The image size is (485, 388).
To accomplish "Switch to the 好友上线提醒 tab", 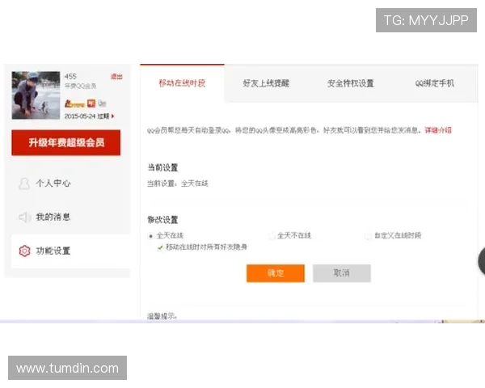I will [x=266, y=83].
